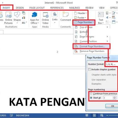The width and height of the screenshot is (118, 118).
Task: Insert Date and Time
Action: click(x=114, y=18)
